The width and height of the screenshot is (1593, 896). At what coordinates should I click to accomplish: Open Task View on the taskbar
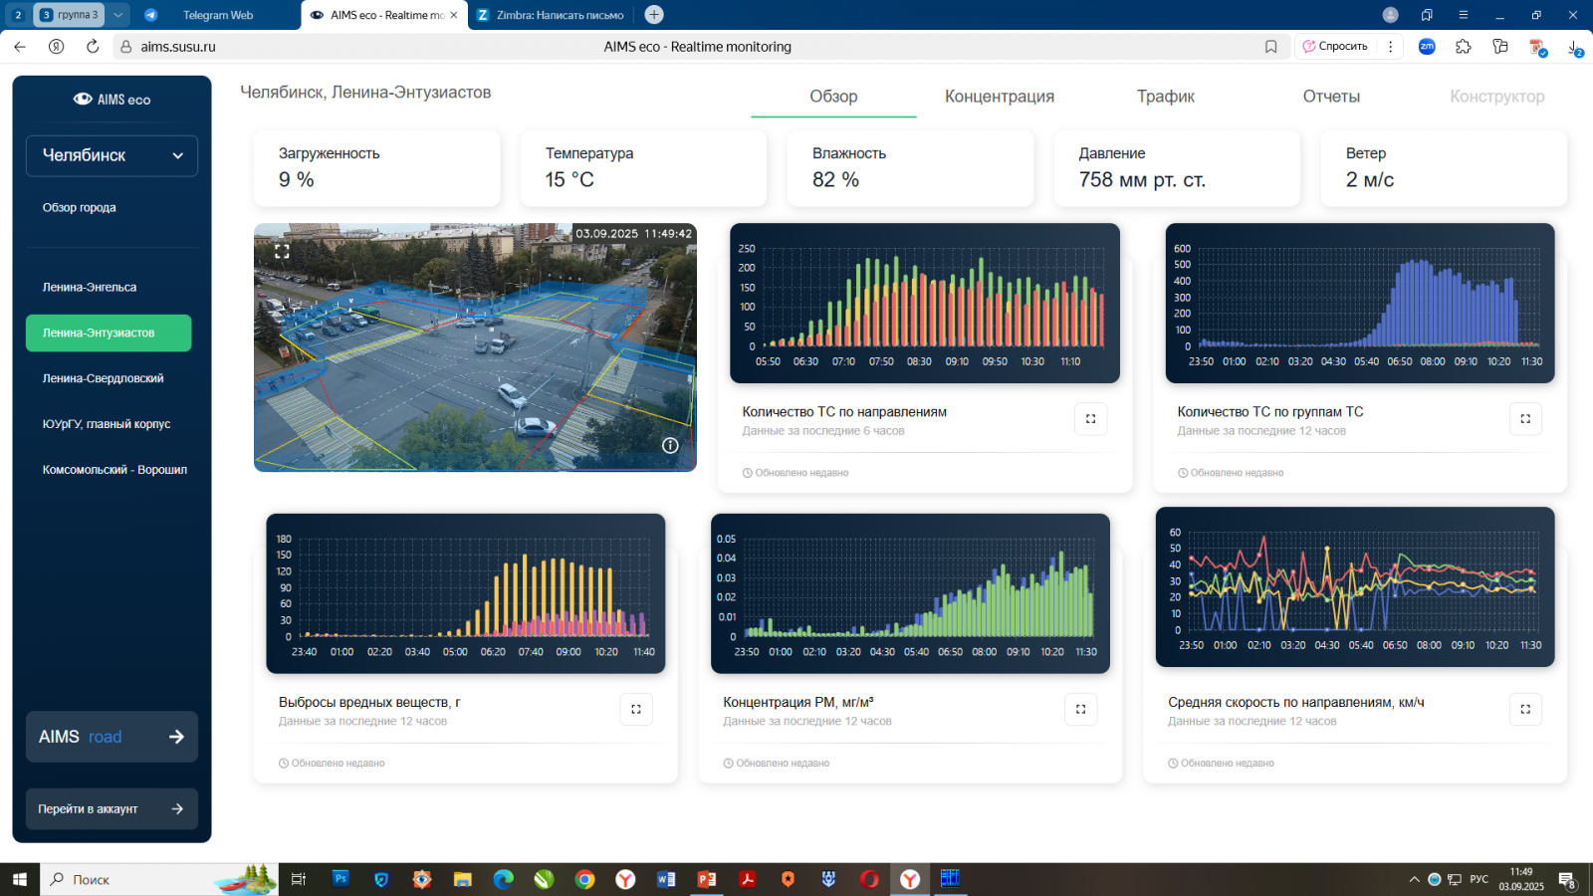click(298, 879)
